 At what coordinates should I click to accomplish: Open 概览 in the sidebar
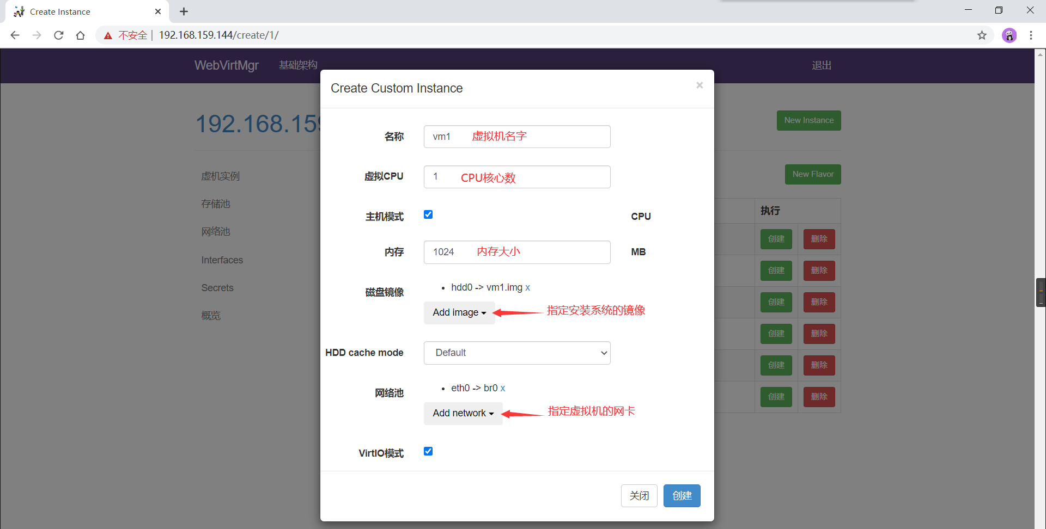(211, 316)
